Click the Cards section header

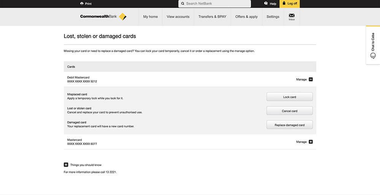[x=190, y=67]
